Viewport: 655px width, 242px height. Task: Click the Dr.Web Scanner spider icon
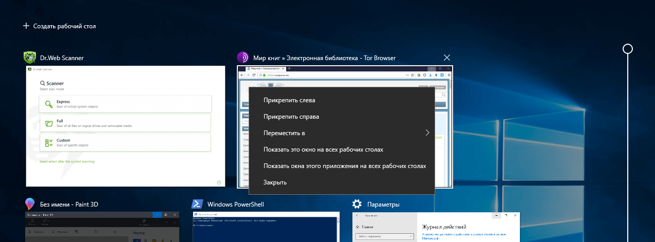click(x=30, y=58)
